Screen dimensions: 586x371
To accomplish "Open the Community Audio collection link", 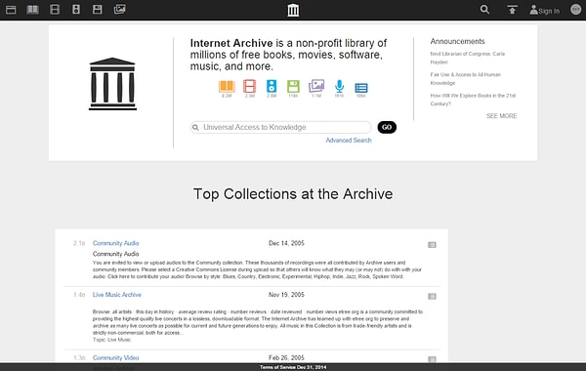I will (116, 243).
